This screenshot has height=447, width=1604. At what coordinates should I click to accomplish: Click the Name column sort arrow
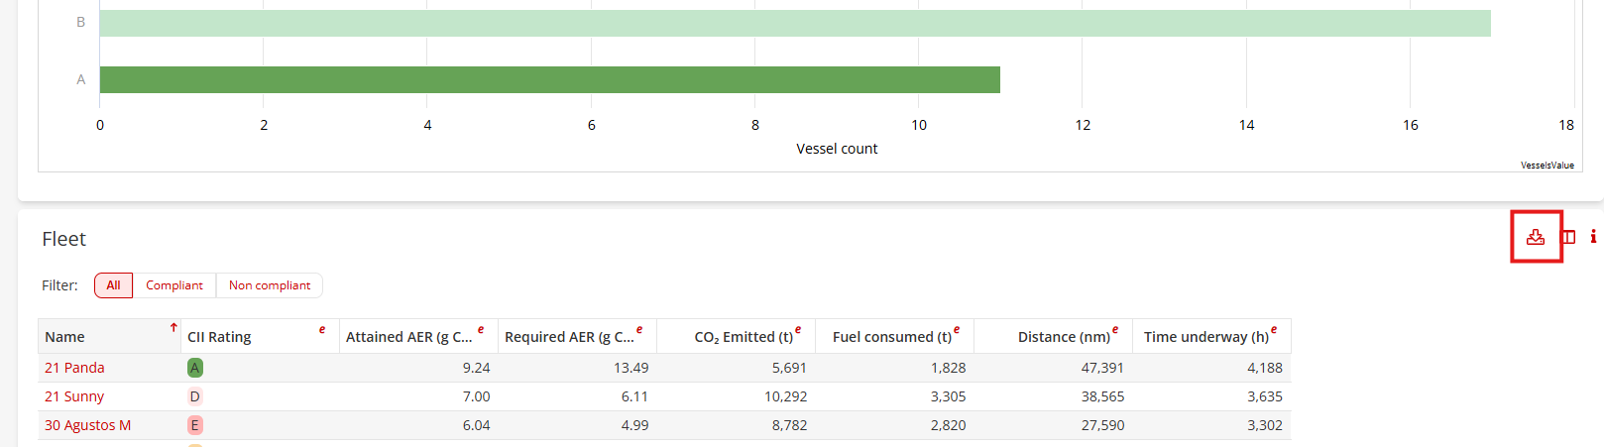[173, 328]
